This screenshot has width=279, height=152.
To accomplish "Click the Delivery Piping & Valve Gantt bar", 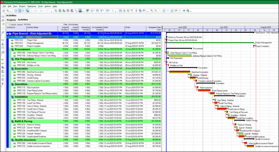I will 180,56.
